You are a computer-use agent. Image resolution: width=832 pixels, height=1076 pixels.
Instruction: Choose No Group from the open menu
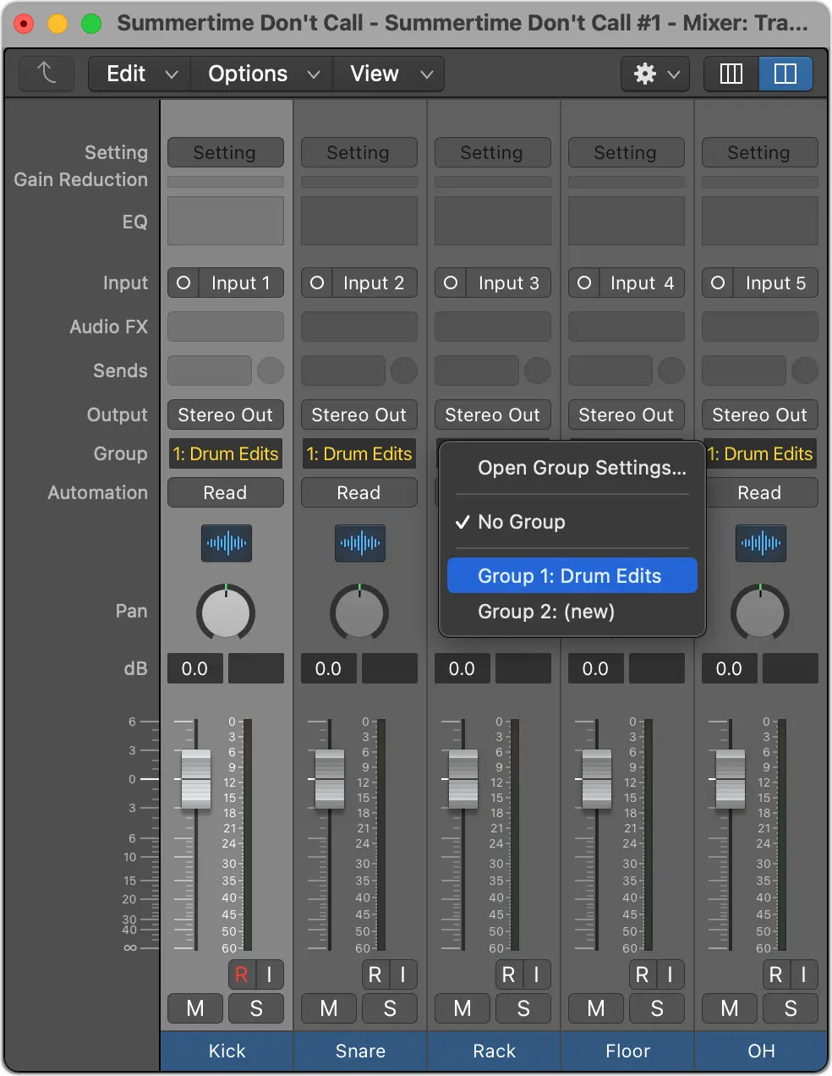click(522, 522)
